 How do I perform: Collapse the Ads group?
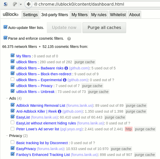pos(7,98)
